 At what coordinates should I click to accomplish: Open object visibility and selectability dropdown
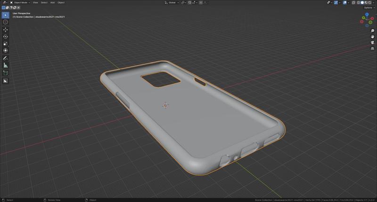pyautogui.click(x=330, y=2)
